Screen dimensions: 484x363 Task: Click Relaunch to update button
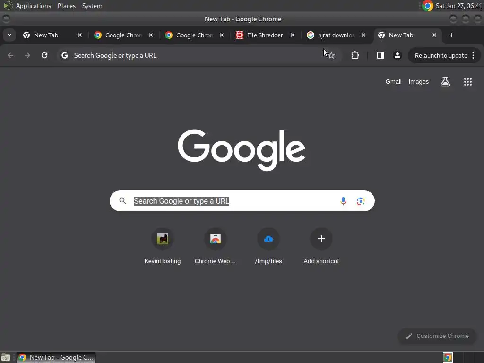[441, 56]
